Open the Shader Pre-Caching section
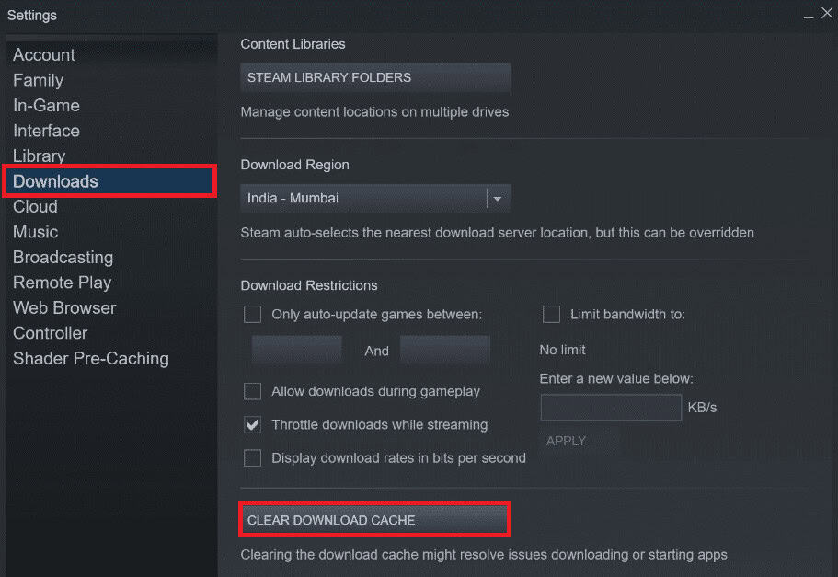 click(x=90, y=358)
